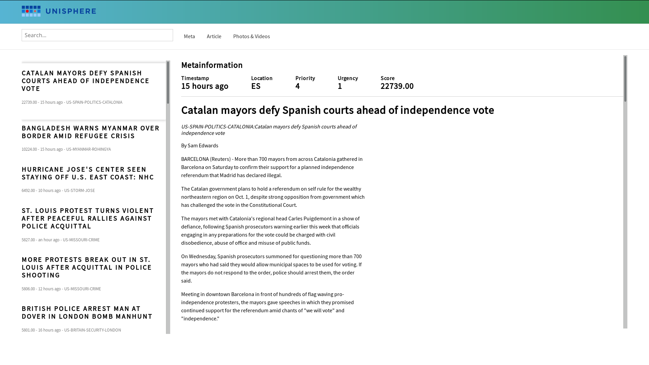Open Bangladesh warns Myanmar article
The image size is (649, 365).
pos(91,132)
